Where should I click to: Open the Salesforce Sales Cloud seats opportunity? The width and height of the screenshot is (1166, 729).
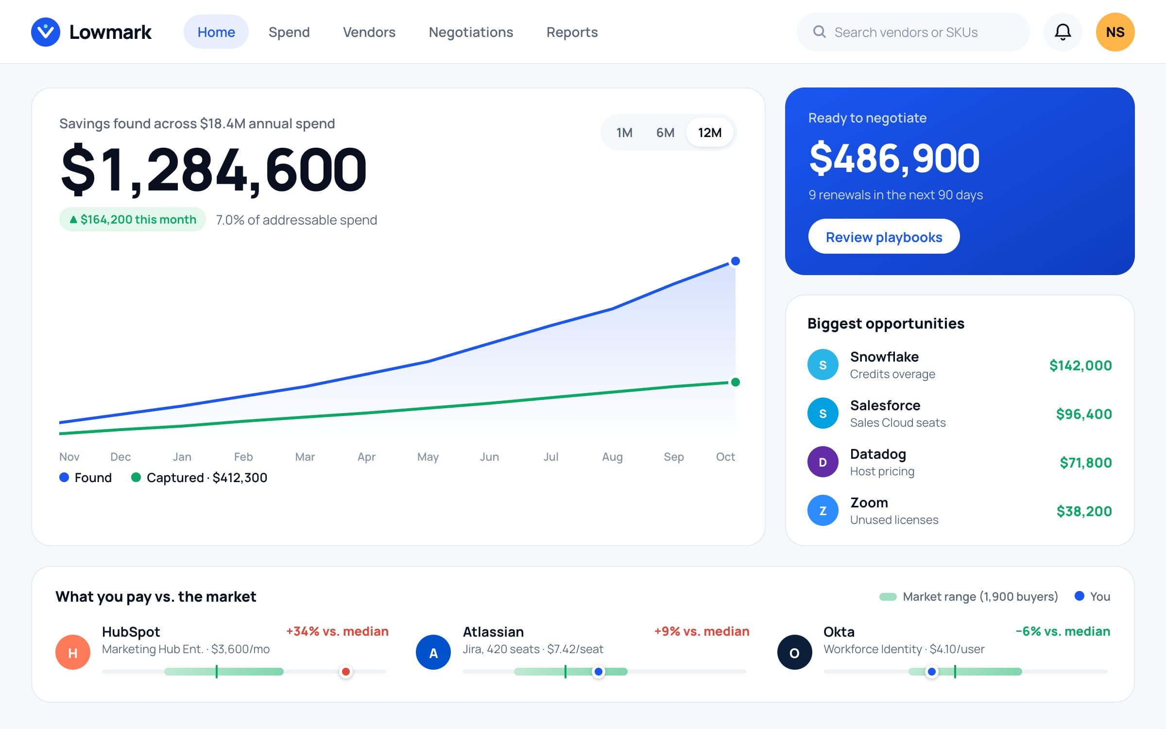coord(960,413)
